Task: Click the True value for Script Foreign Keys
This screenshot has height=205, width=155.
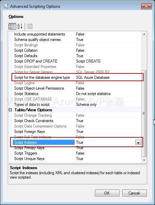Action: tap(108, 132)
